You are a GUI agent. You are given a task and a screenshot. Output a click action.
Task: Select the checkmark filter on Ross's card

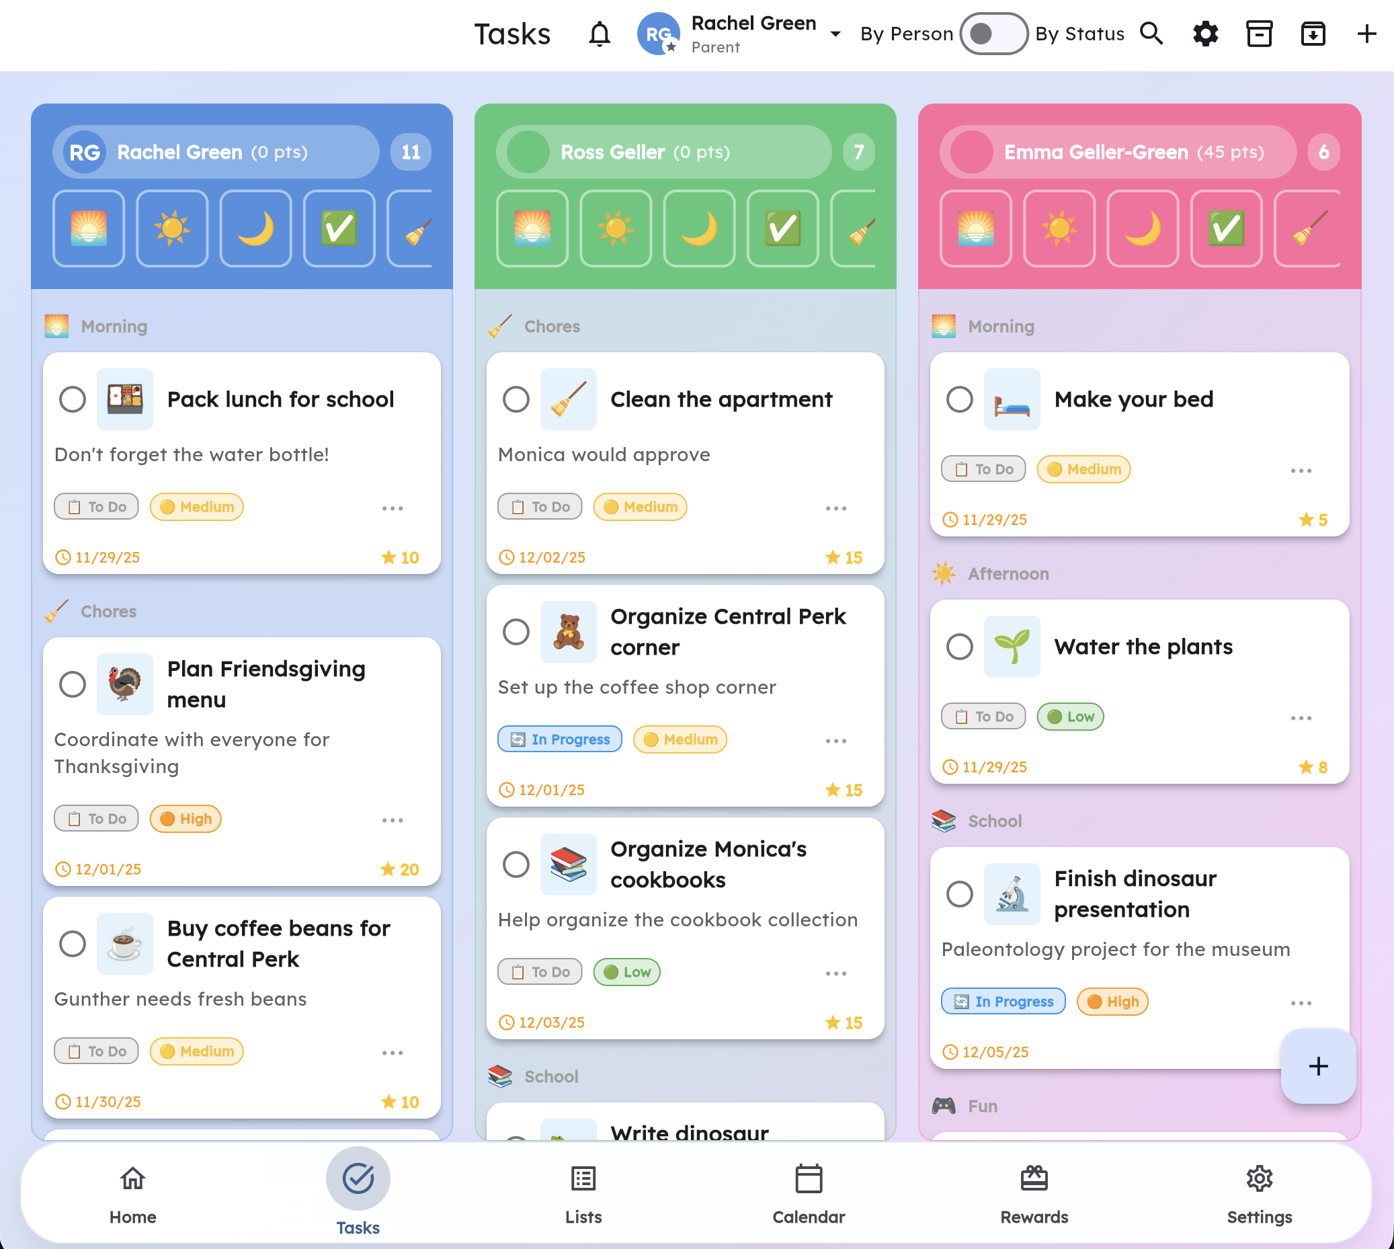coord(783,229)
